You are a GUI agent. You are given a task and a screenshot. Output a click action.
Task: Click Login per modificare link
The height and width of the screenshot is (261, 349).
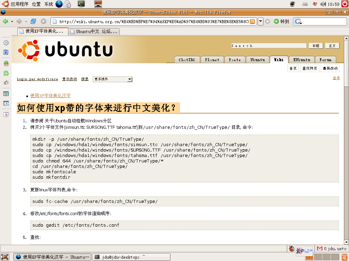[x=37, y=79]
